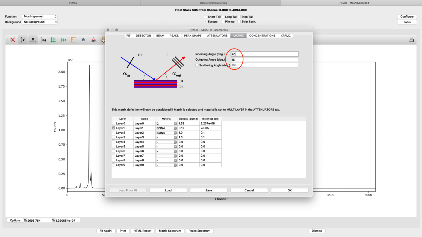Select the Y autoscale tool
This screenshot has height=237, width=422.
(x=23, y=39)
